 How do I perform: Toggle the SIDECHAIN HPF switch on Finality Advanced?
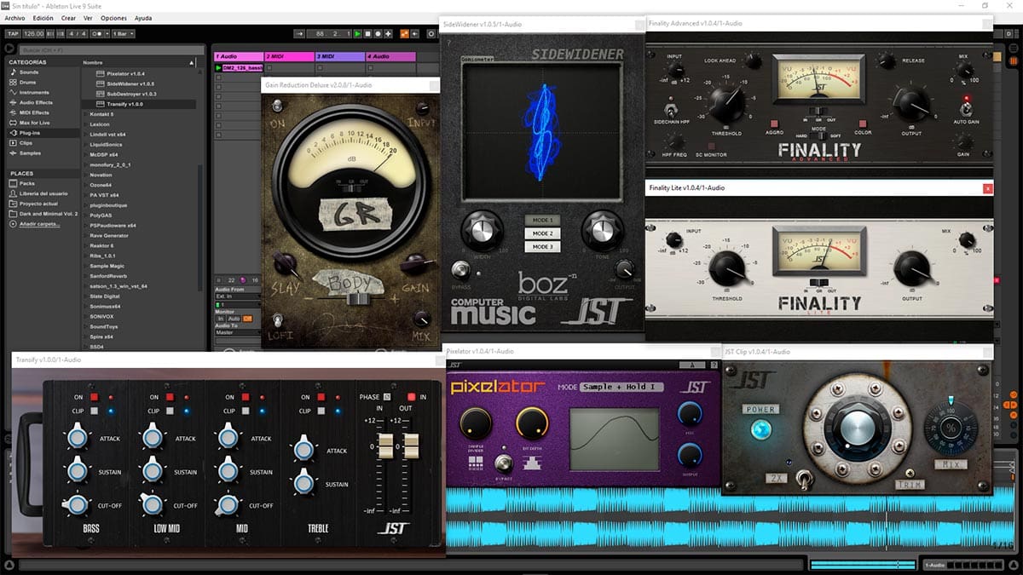point(671,109)
